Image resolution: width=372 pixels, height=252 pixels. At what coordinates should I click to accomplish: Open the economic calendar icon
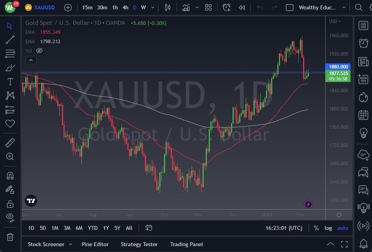[363, 115]
